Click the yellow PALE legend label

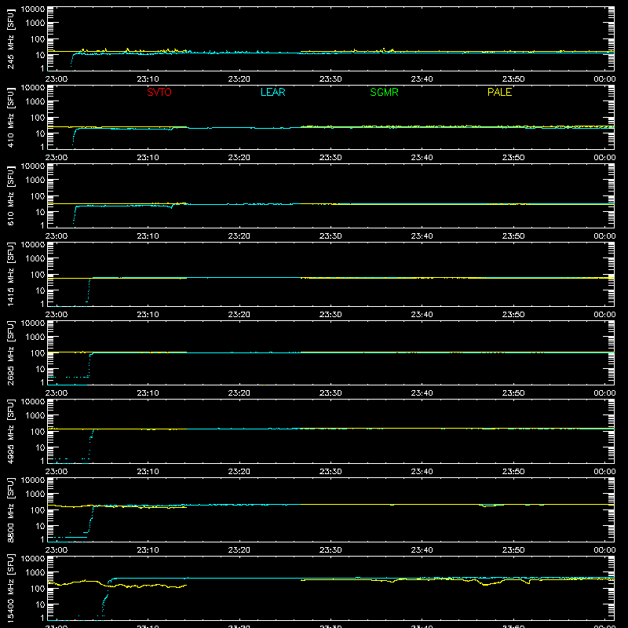499,92
